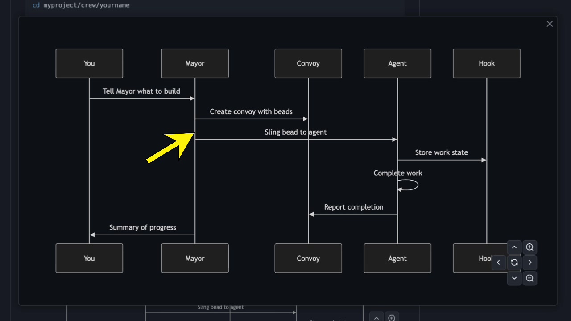Pan the diagram view right
571x321 pixels.
tap(530, 263)
